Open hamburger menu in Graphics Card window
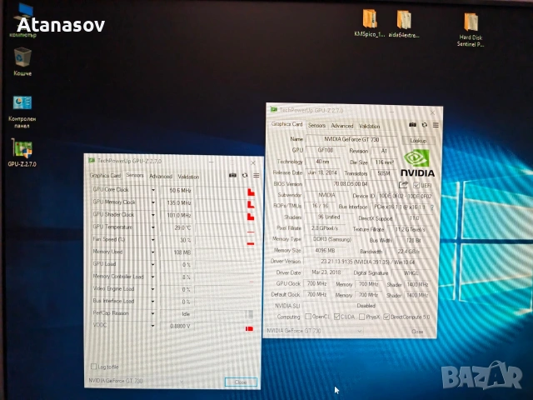 coord(436,125)
